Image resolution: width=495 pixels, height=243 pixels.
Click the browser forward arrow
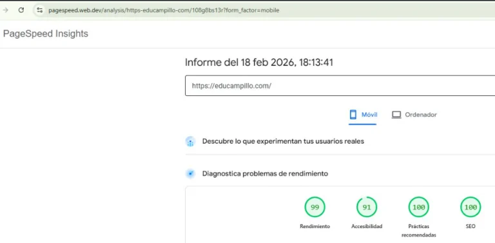[x=6, y=10]
